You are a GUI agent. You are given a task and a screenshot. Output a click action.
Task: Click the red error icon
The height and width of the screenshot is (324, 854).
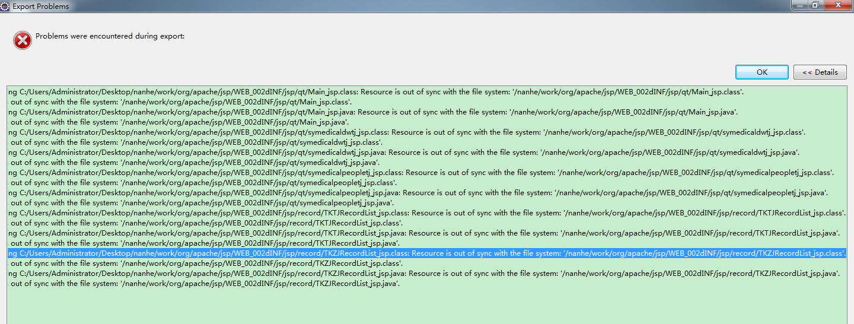coord(23,40)
